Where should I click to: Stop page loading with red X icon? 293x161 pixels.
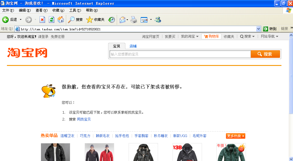click(x=42, y=19)
